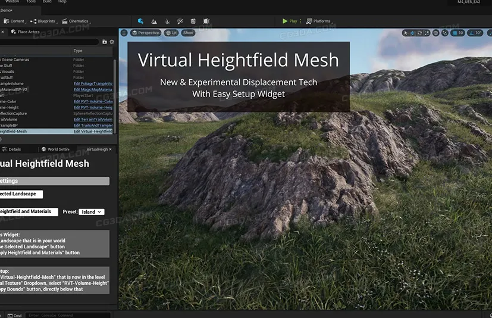Open Edit RVT-Volume-Height link
The image size is (492, 318).
(93, 107)
